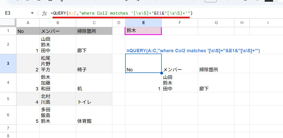Viewport: 283px width, 138px height.
Task: Click cell B4 listing 鈴木 加藤 和田
Action: point(58,83)
